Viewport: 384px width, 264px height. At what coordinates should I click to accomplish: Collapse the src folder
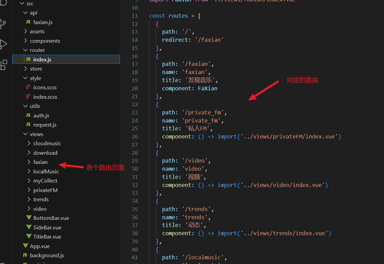pos(22,3)
